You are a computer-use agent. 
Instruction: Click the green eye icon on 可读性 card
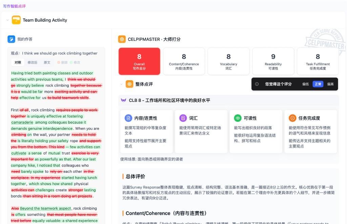[238, 118]
